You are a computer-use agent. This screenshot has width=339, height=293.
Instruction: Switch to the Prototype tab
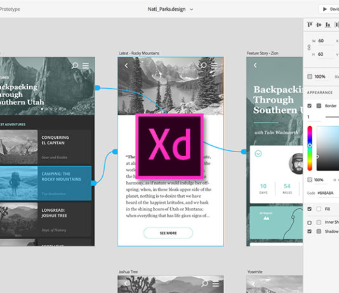10,10
